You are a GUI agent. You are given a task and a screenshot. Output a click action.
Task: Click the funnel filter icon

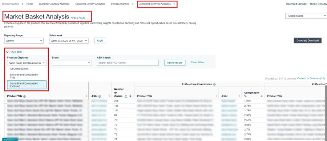coord(7,52)
